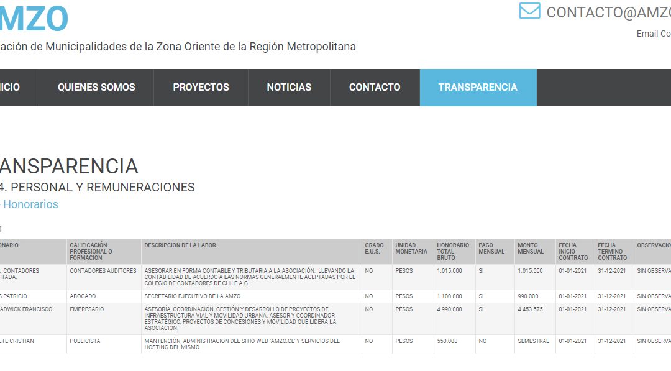The image size is (671, 371).
Task: Open the Proyectos menu item
Action: (201, 87)
